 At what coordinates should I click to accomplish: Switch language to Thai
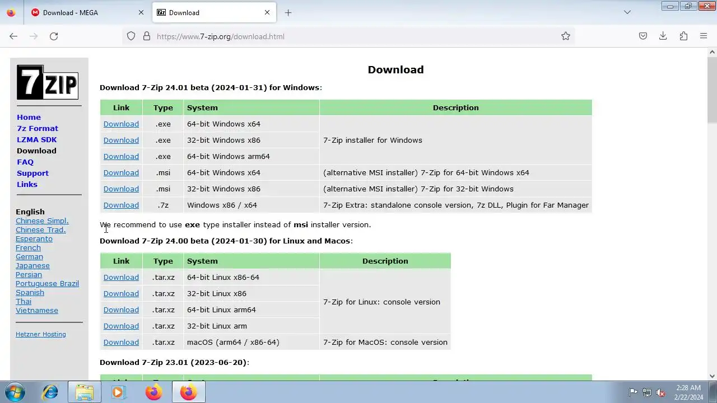[x=24, y=301]
